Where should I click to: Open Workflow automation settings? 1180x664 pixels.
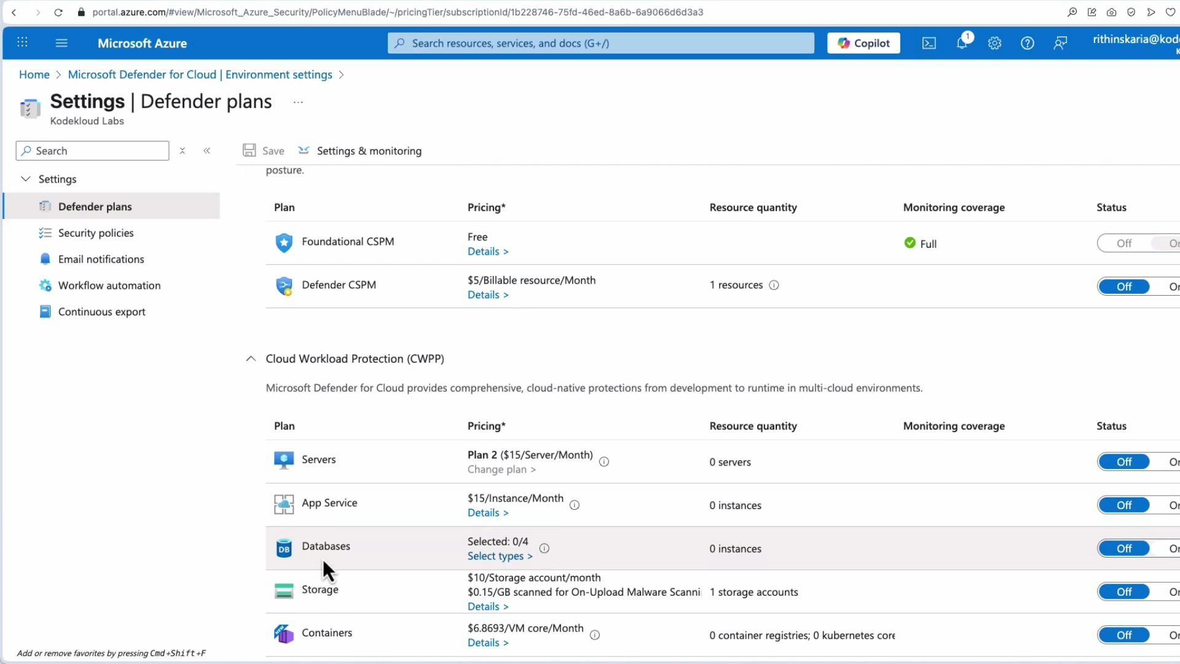click(x=108, y=285)
